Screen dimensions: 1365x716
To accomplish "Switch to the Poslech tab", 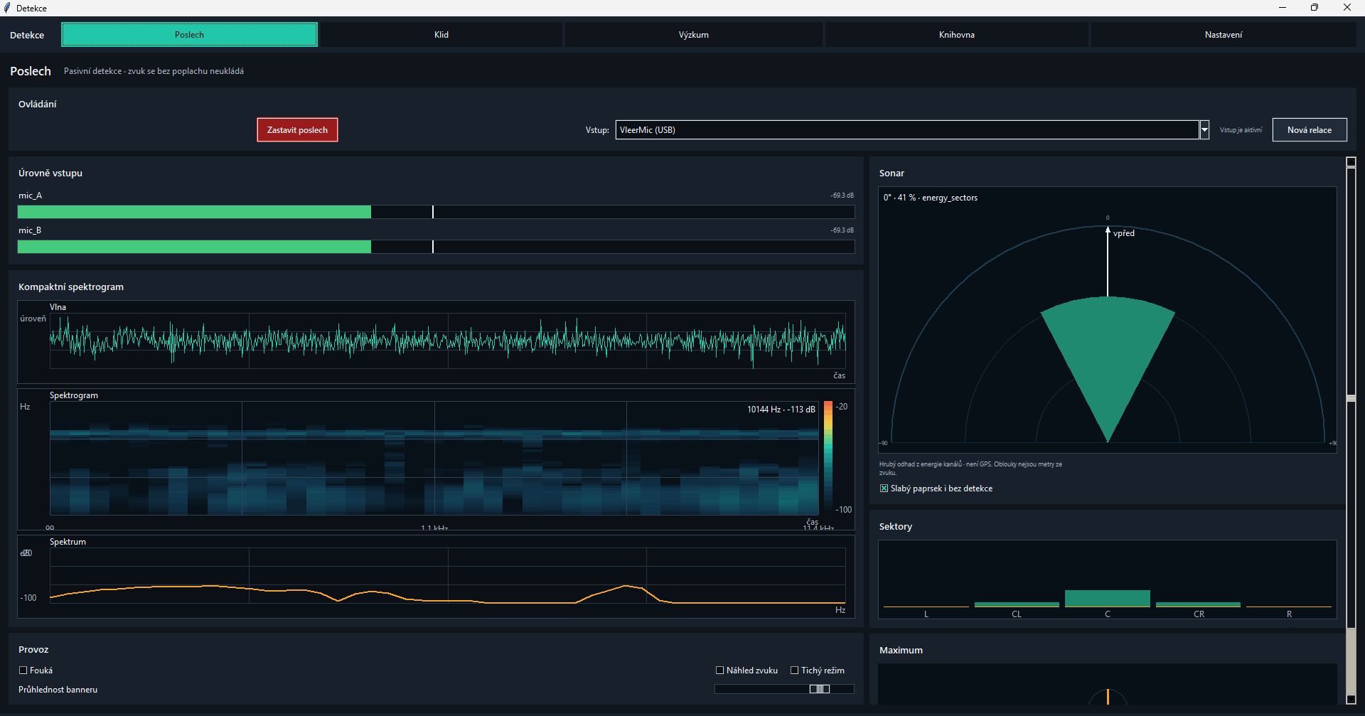I will (x=189, y=35).
